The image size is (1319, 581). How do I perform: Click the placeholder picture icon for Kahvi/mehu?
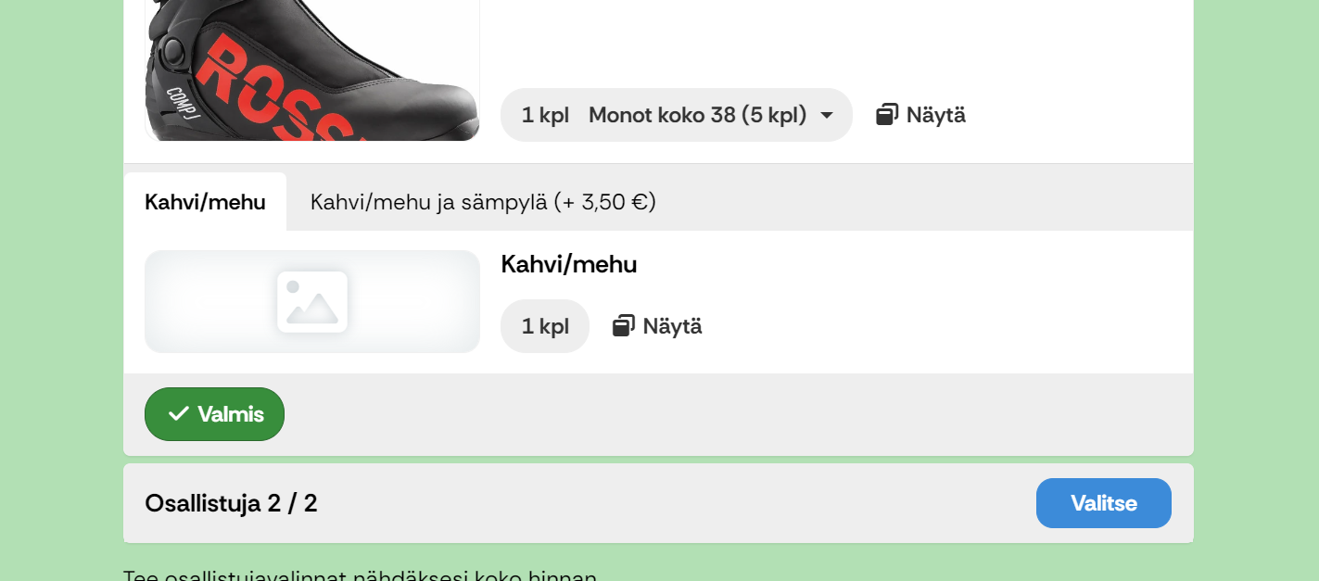point(312,301)
